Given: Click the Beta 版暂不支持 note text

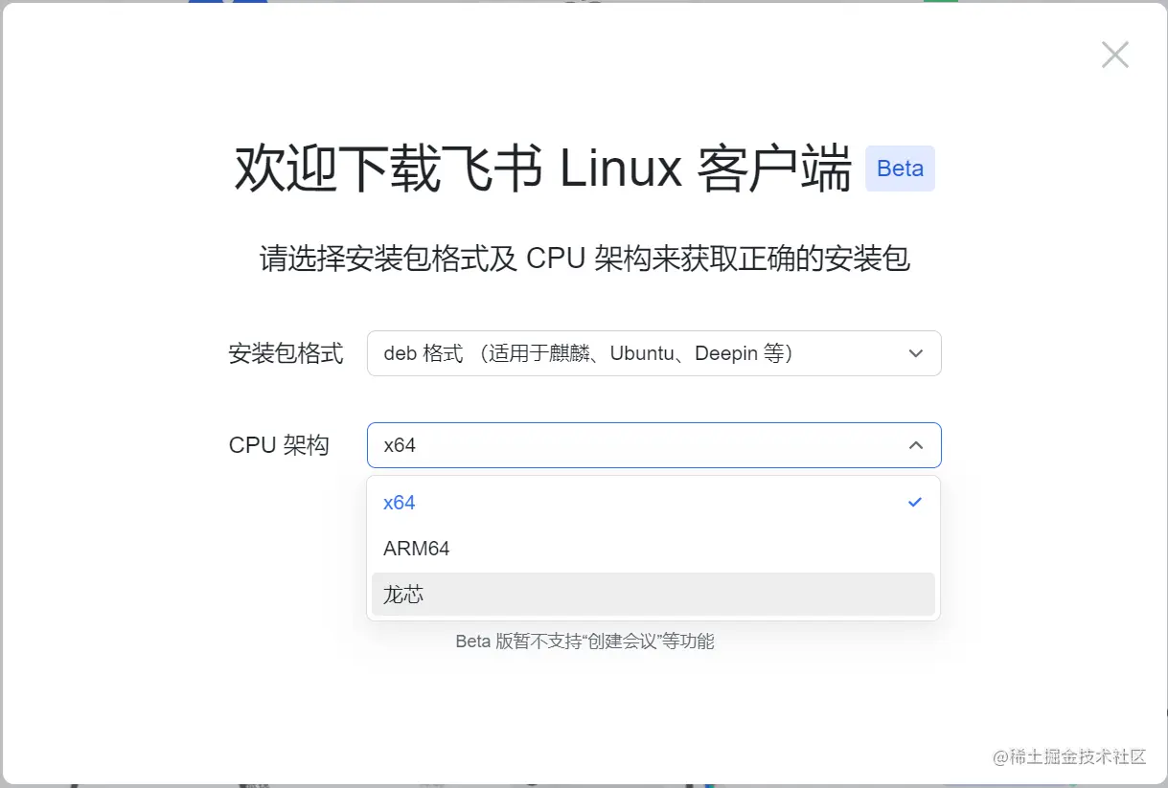Looking at the screenshot, I should pos(584,642).
